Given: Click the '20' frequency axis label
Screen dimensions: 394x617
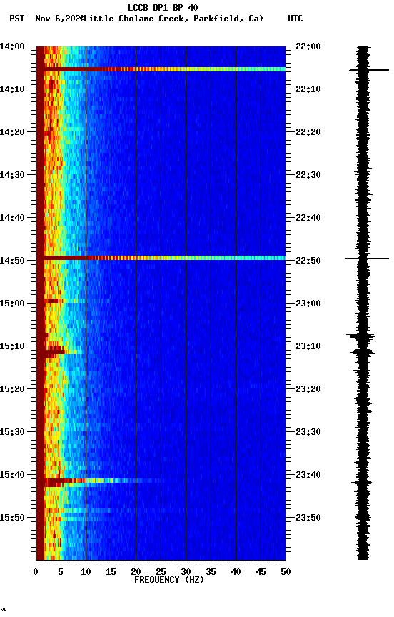Looking at the screenshot, I should [136, 572].
